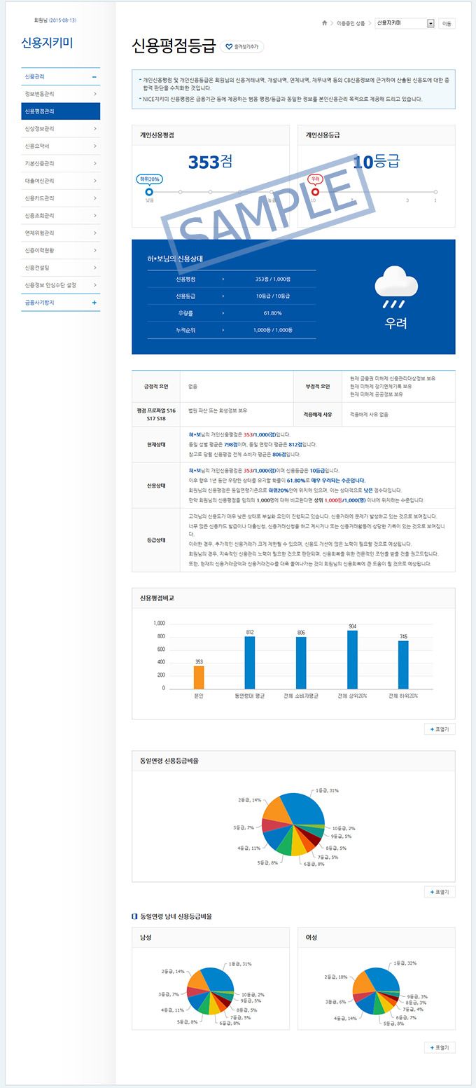Click the 회원님 (2015-08-13) member label

pyautogui.click(x=55, y=20)
